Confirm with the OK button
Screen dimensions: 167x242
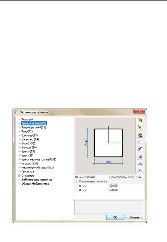pos(115,217)
